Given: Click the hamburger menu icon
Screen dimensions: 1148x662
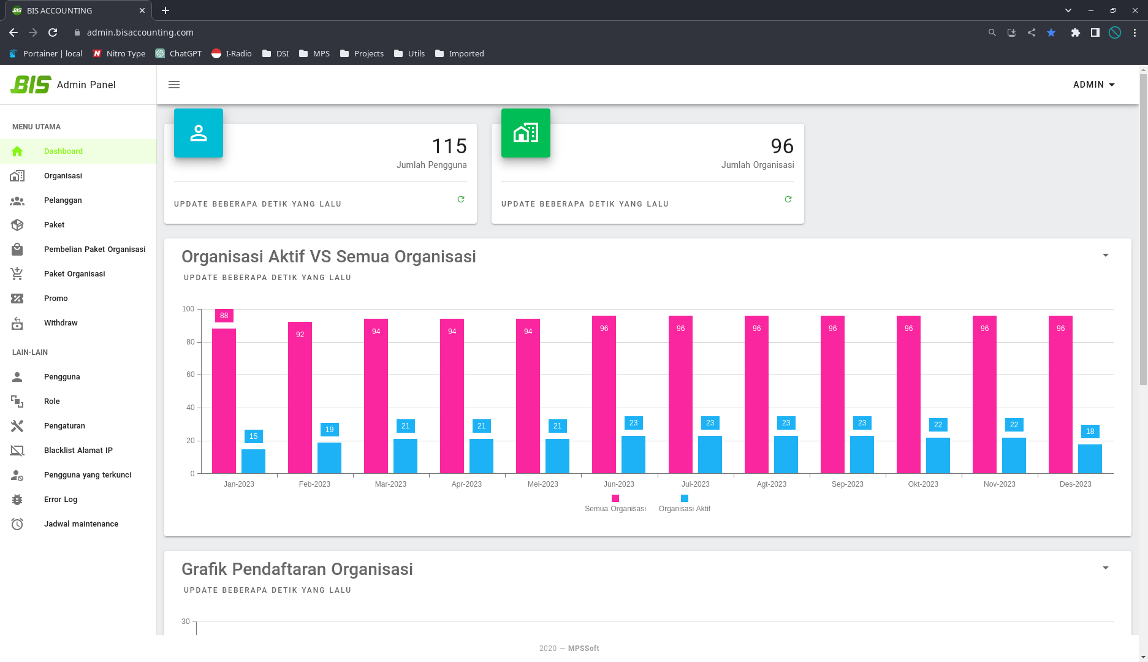Looking at the screenshot, I should point(174,85).
